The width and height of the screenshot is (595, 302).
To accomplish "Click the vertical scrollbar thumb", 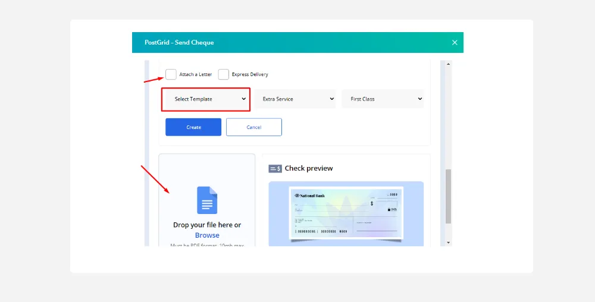I will 449,196.
